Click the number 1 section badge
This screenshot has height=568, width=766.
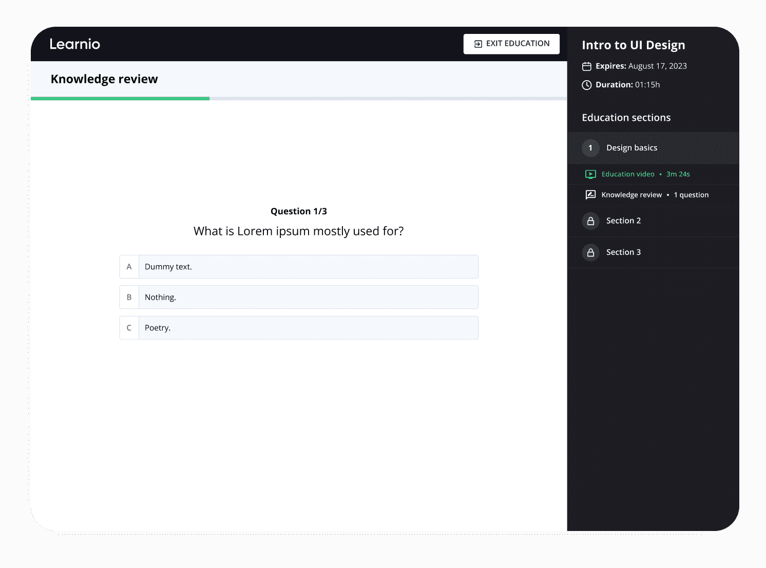point(590,148)
